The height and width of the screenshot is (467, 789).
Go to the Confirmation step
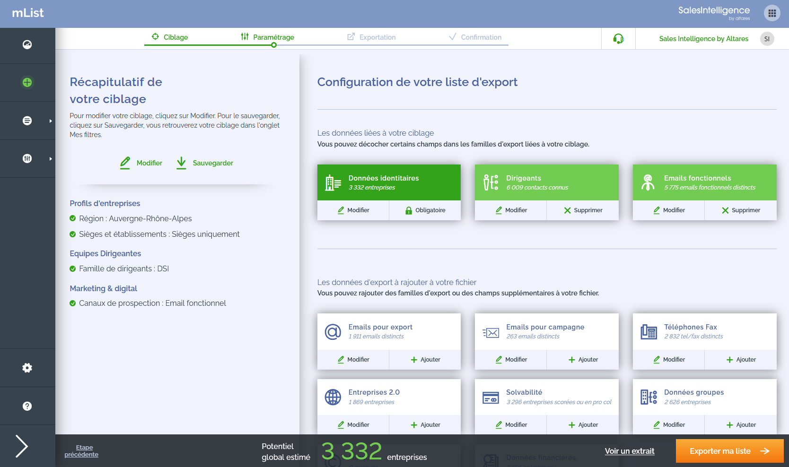(475, 37)
